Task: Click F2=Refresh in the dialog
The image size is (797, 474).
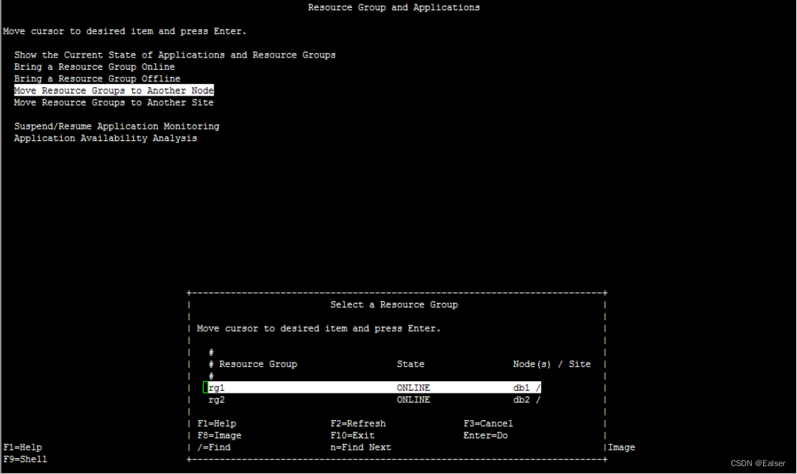Action: 357,424
